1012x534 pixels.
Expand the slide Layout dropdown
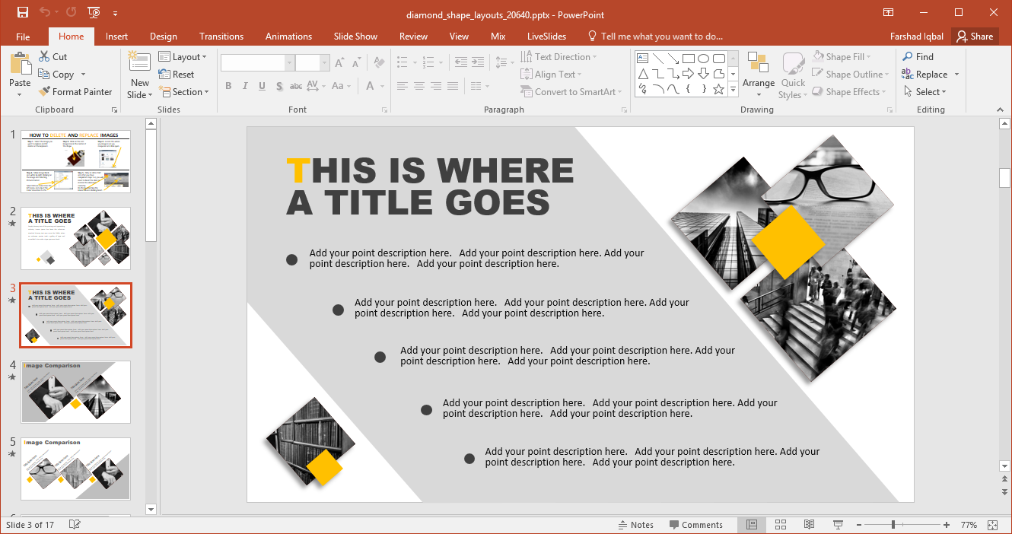[x=183, y=57]
